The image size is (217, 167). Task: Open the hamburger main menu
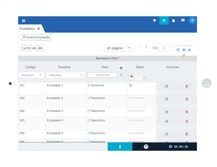[24, 21]
